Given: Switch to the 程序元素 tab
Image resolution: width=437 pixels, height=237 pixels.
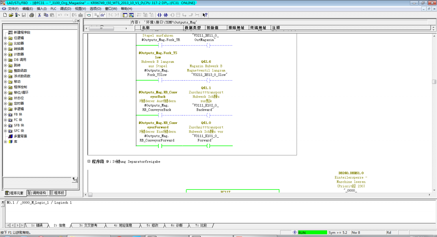Looking at the screenshot, I should [14, 193].
